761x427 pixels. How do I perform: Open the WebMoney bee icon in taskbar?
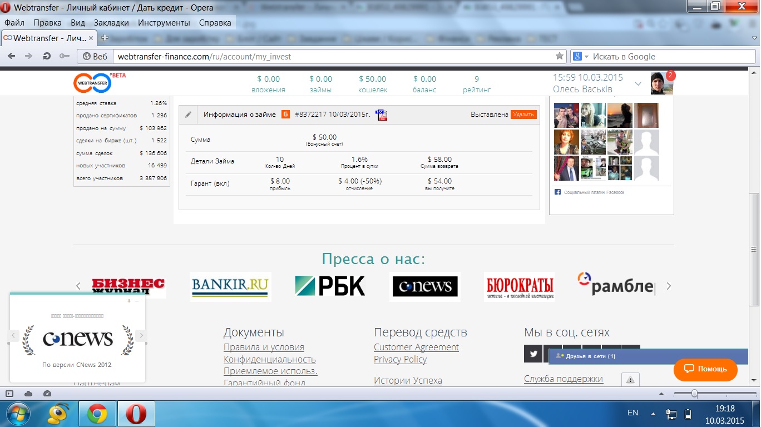[58, 413]
